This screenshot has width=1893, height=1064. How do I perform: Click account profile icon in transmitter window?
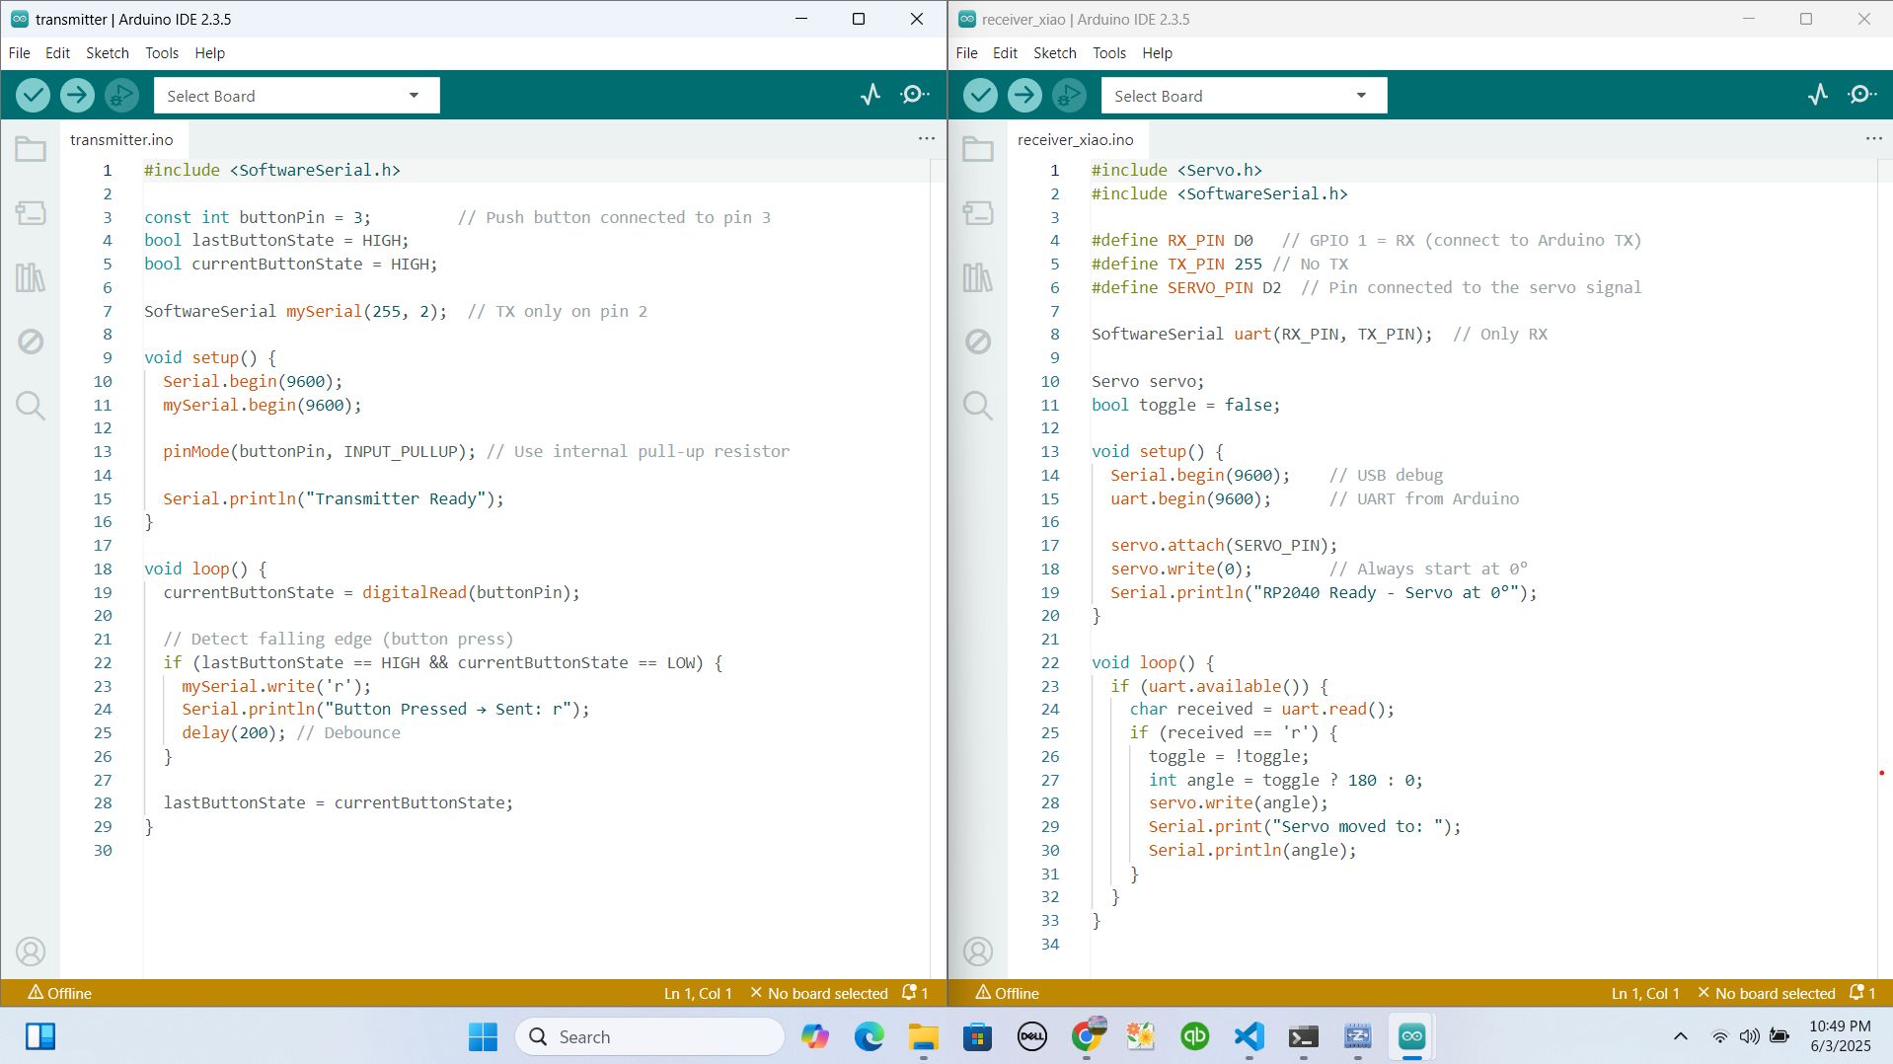coord(31,951)
